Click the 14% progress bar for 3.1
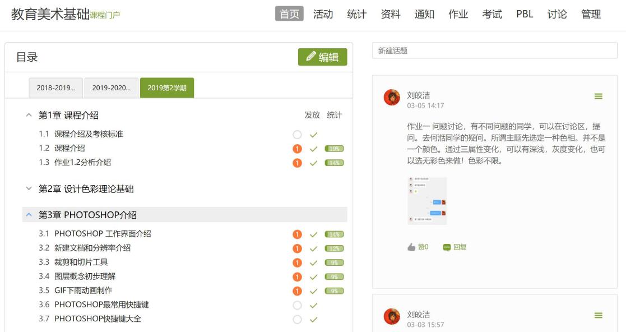 click(335, 234)
